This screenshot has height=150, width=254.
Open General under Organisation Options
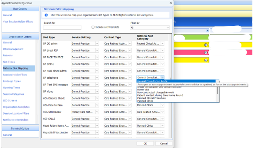[7, 43]
